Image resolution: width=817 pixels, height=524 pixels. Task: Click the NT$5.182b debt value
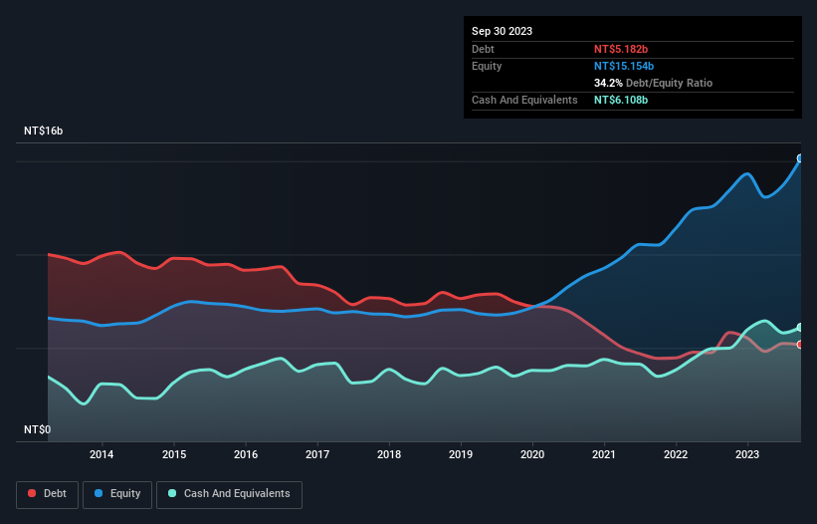tap(621, 49)
